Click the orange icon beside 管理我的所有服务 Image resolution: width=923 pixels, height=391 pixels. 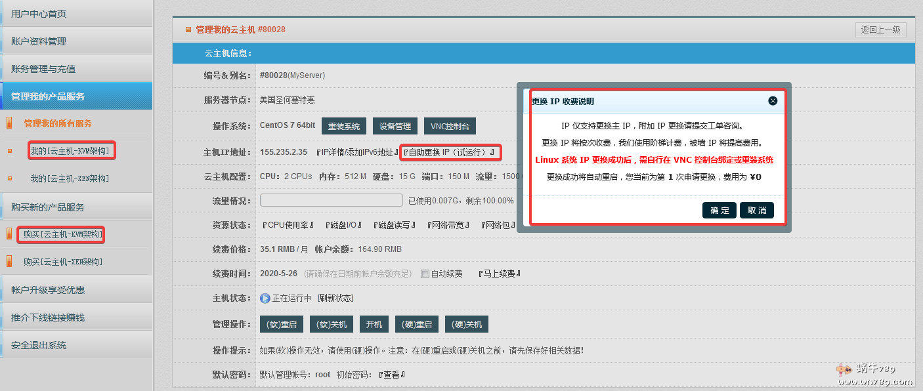(9, 123)
